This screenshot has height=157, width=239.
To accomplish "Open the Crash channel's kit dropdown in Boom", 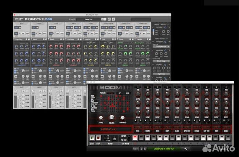I will tap(226, 127).
